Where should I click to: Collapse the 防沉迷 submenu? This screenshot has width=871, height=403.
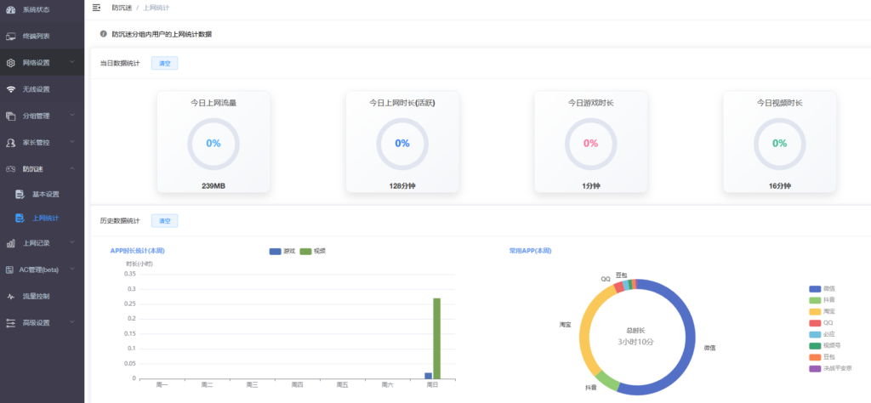click(x=42, y=168)
